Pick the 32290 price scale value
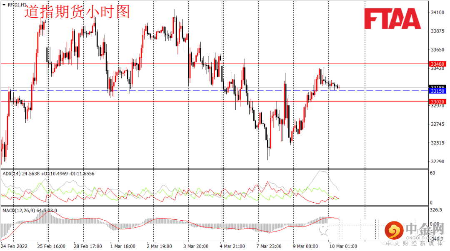Screen dimensions: 450x251 437,162
